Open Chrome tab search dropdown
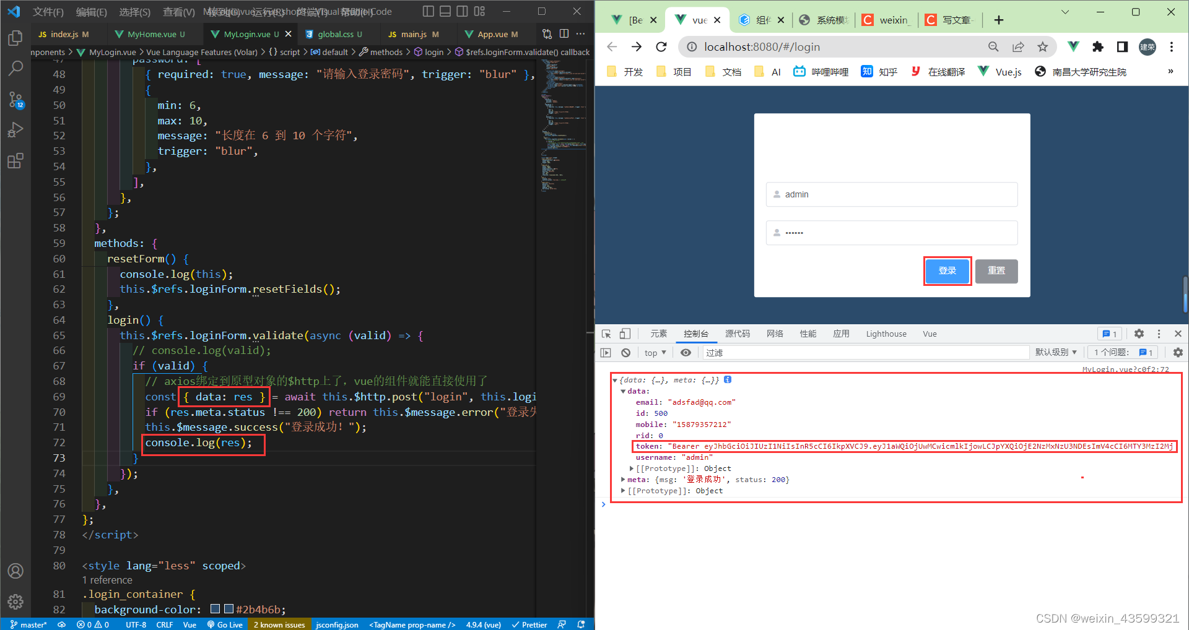The image size is (1189, 630). pos(1065,12)
